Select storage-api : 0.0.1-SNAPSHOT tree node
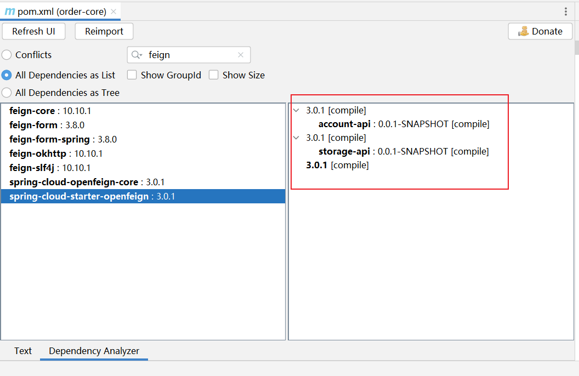This screenshot has height=376, width=579. point(404,151)
